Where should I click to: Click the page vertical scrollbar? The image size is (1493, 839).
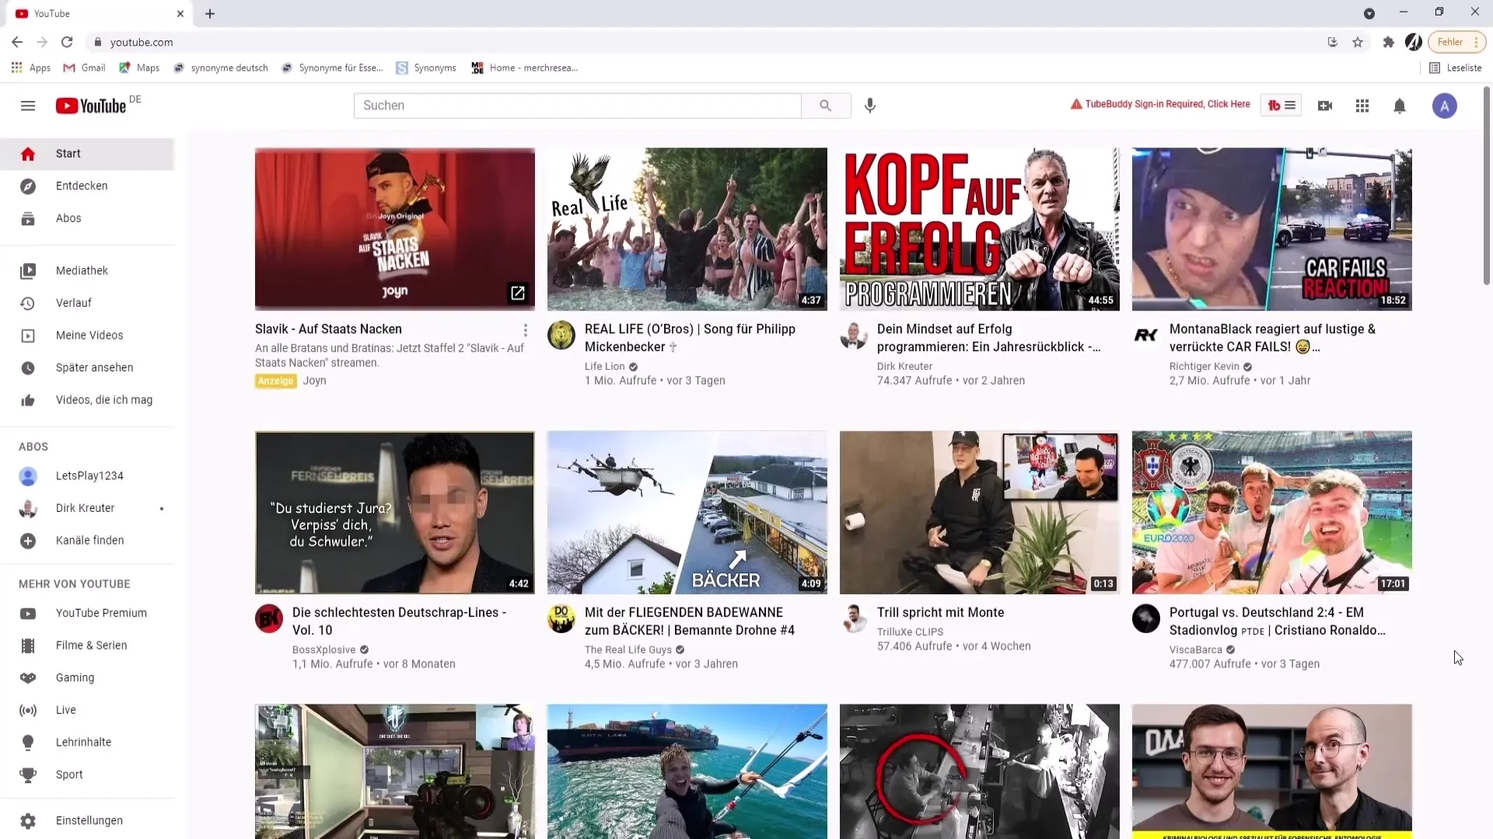pos(1487,186)
